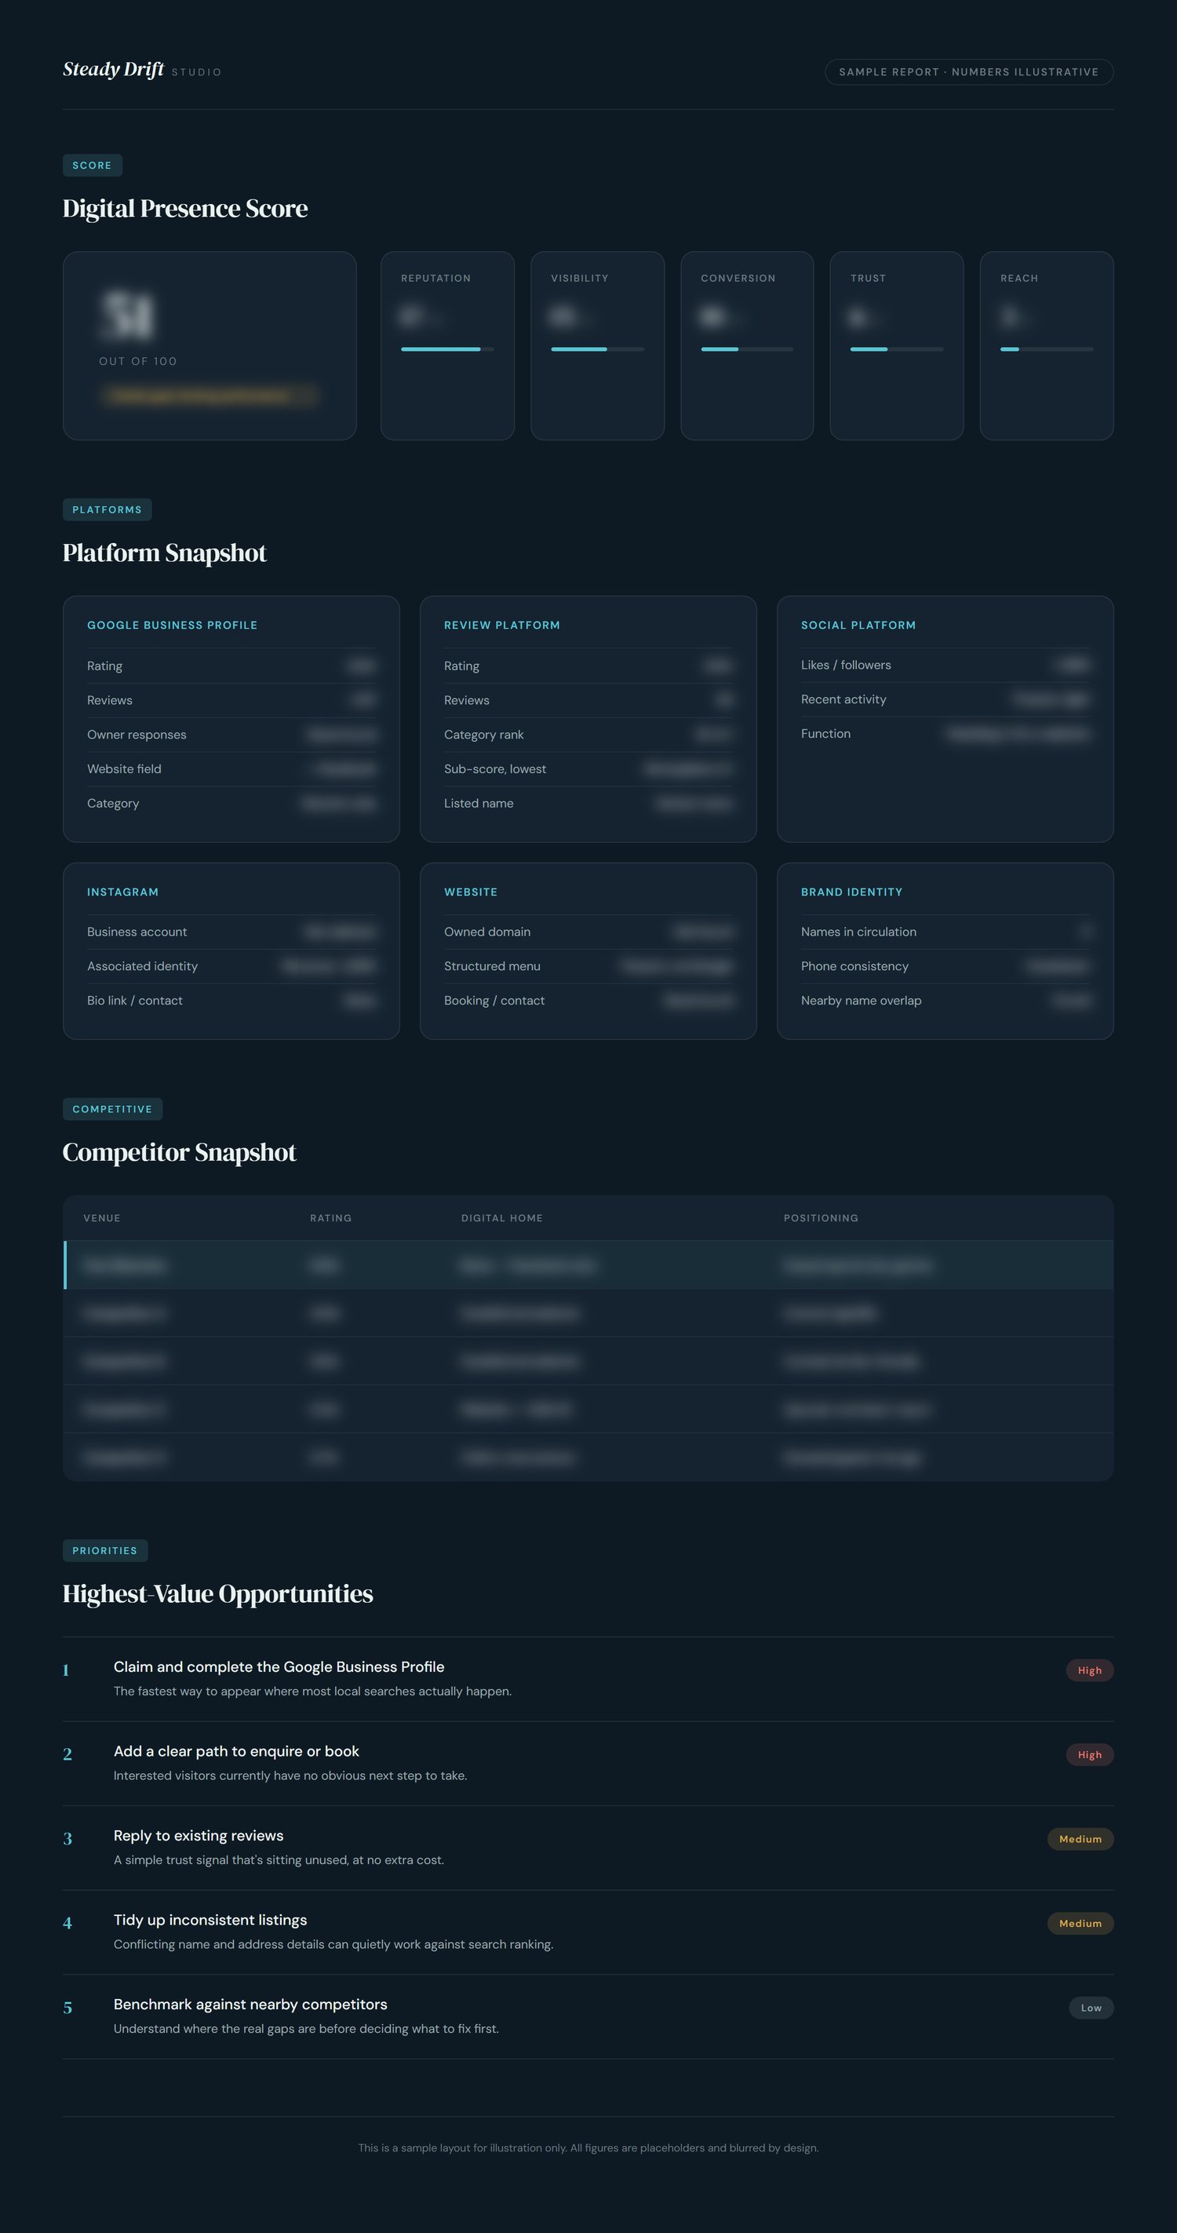Click the Sample Report Numbers Illustrative badge
The image size is (1177, 2233).
969,72
